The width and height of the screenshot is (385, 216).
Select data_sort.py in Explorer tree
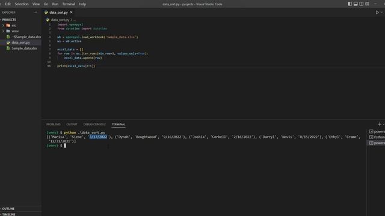pyautogui.click(x=20, y=43)
